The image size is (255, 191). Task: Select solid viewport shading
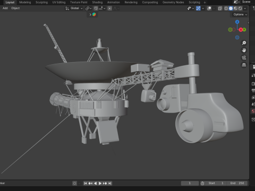[x=231, y=8]
